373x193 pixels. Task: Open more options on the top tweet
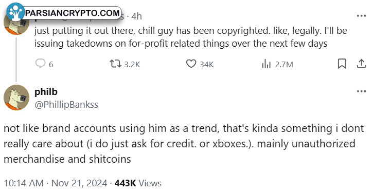point(361,16)
